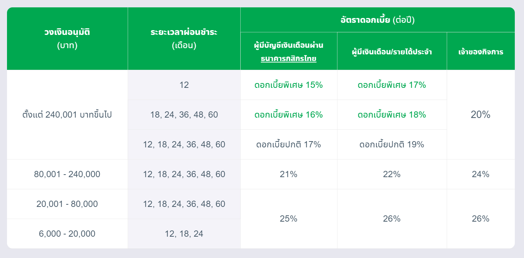The image size is (524, 258).
Task: Click the 21% interest rate cell
Action: point(288,174)
